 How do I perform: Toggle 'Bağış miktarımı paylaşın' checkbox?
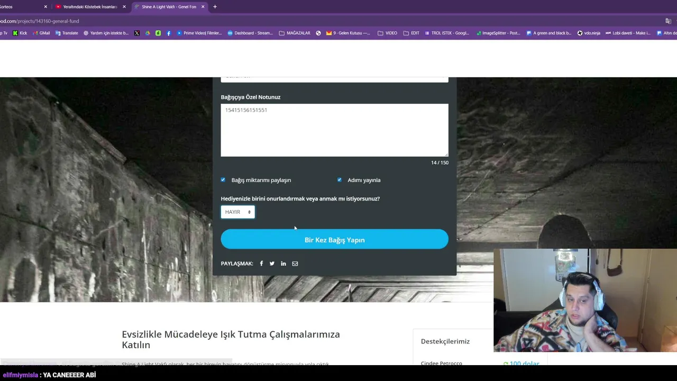(x=223, y=180)
